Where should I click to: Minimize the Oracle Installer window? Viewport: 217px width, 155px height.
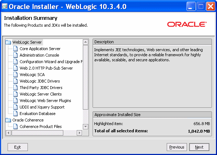click(x=191, y=6)
